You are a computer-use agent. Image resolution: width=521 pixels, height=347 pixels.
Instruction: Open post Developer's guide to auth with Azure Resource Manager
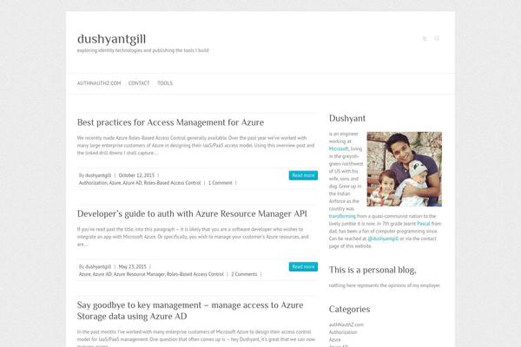(192, 214)
